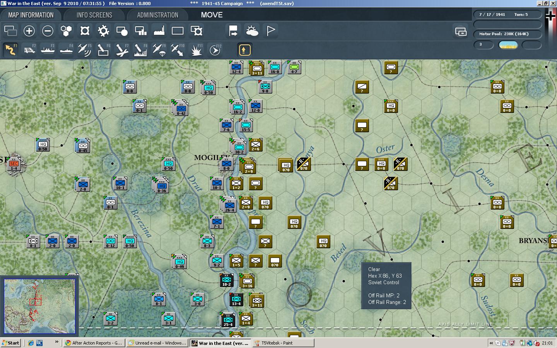The width and height of the screenshot is (557, 348).
Task: Open the overlapping windows icon in top toolbar
Action: [x=10, y=31]
